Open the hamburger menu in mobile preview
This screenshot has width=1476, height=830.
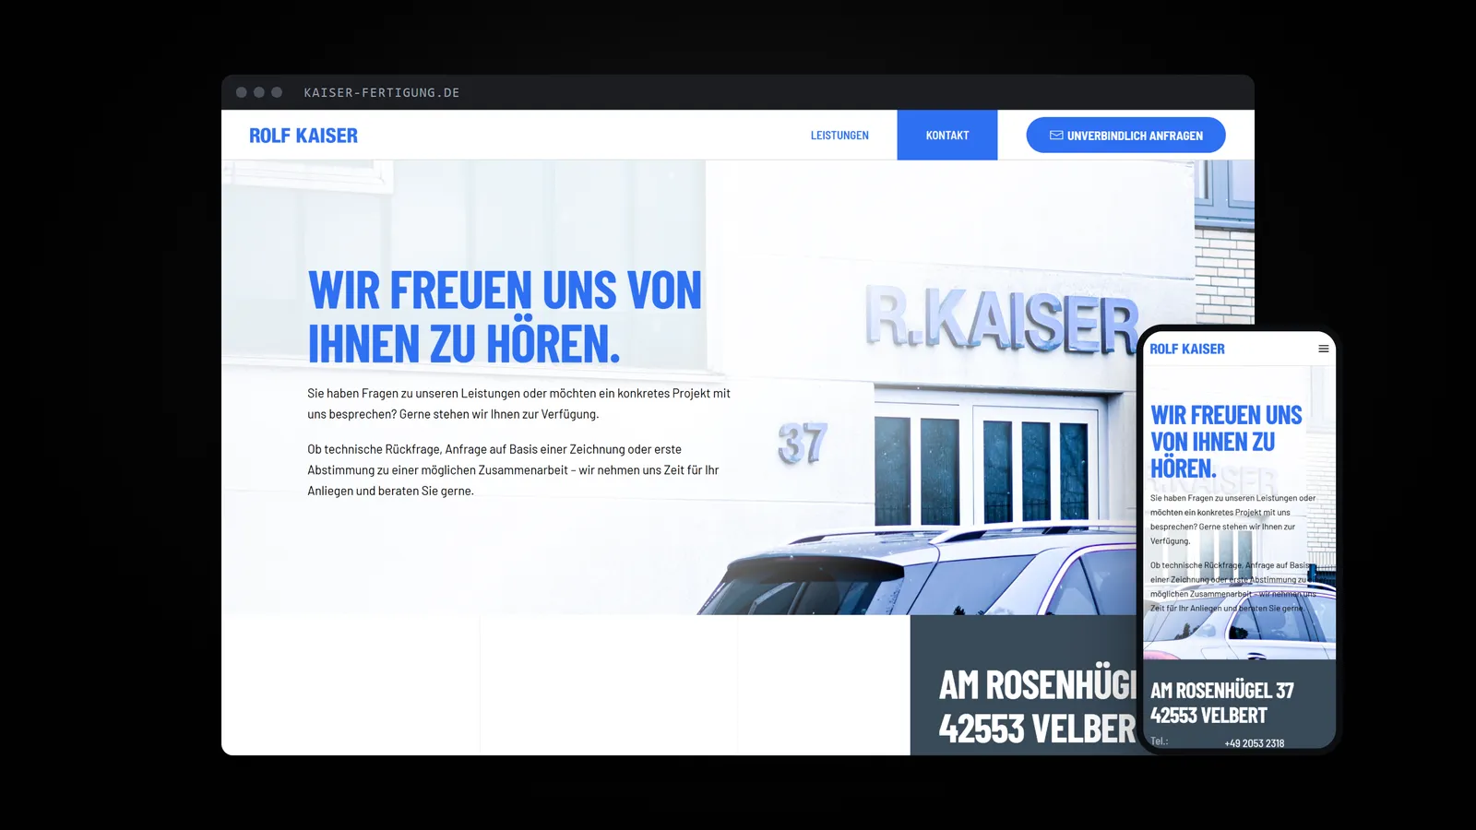coord(1323,349)
